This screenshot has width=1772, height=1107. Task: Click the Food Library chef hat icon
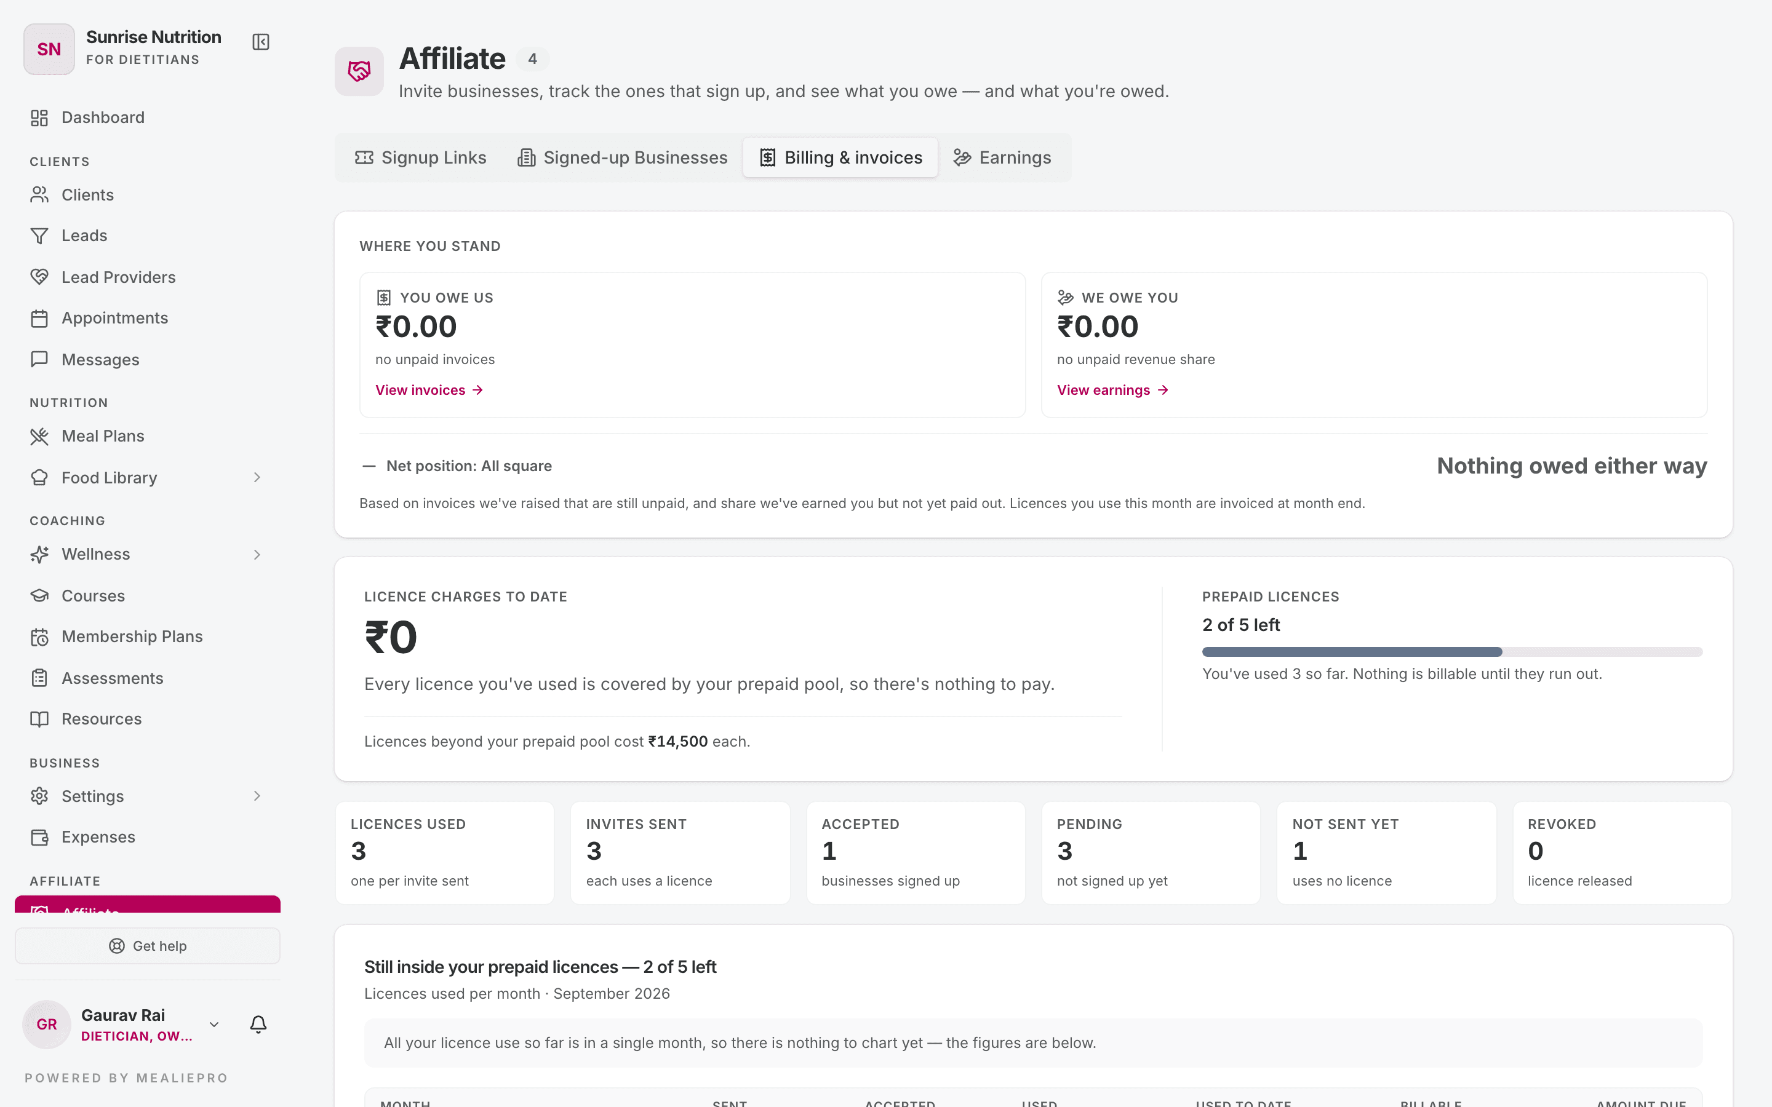39,477
